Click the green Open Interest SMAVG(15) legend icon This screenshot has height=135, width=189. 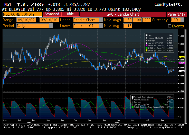pos(132,107)
